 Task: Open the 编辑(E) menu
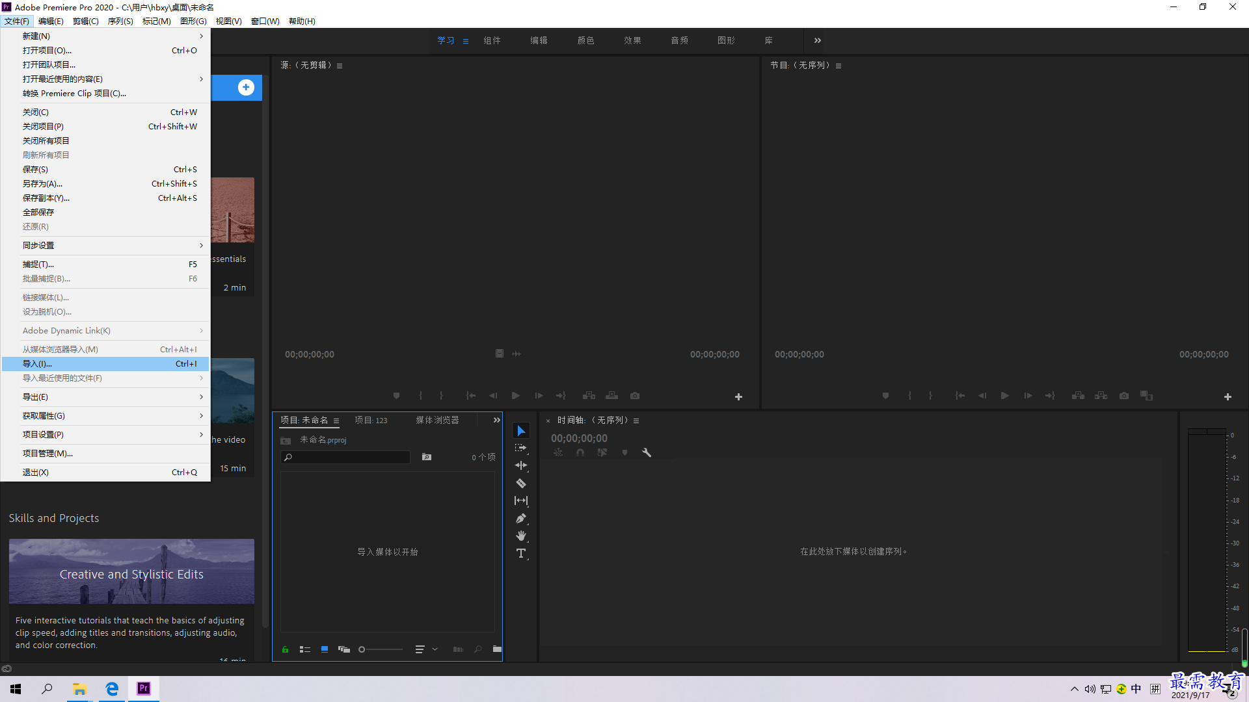[51, 21]
